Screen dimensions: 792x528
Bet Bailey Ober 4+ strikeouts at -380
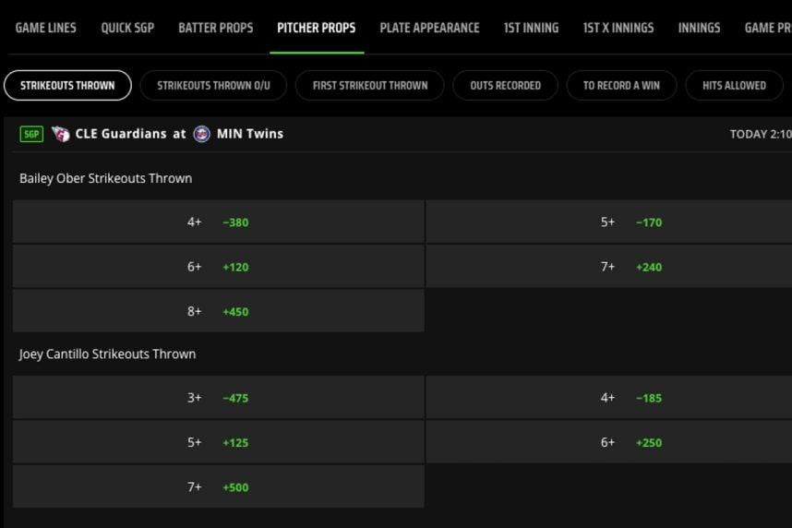pos(218,222)
